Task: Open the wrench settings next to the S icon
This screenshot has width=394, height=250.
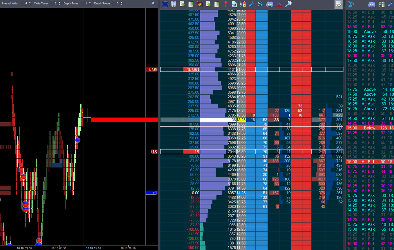Action: pyautogui.click(x=252, y=4)
